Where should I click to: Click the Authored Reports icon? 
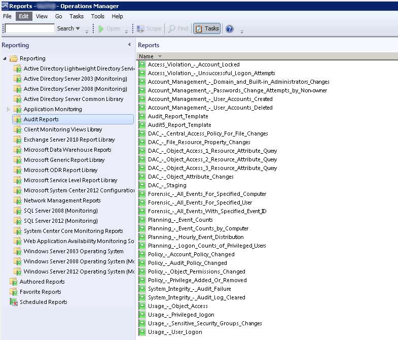(x=14, y=282)
